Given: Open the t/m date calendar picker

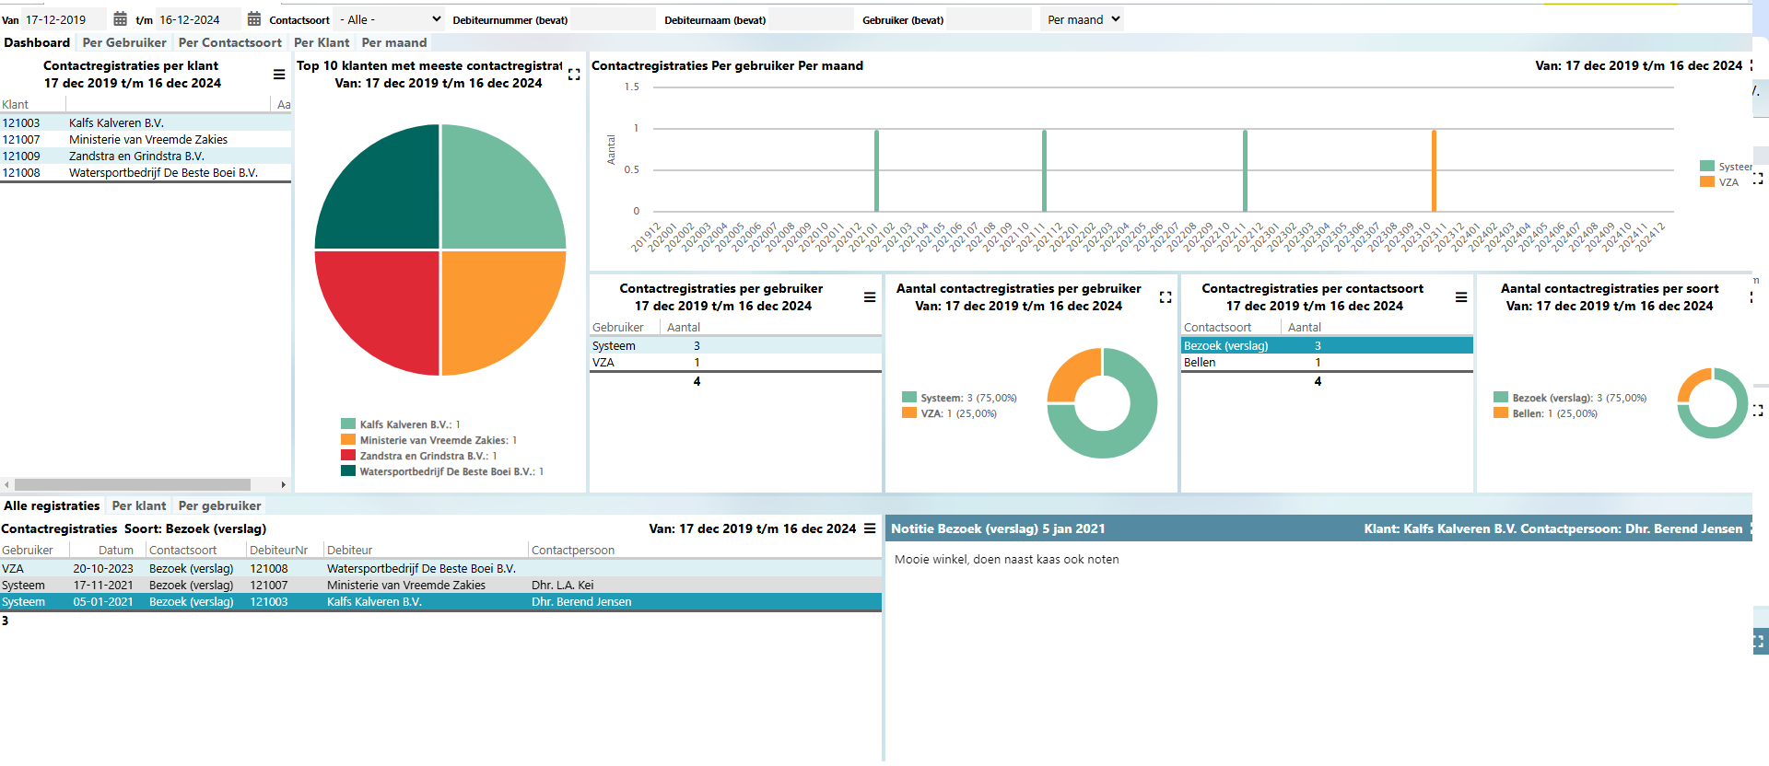Looking at the screenshot, I should (254, 19).
